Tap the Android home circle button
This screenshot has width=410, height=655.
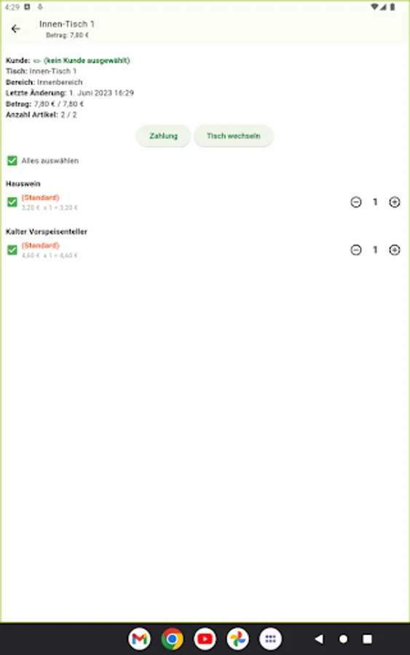tap(343, 639)
